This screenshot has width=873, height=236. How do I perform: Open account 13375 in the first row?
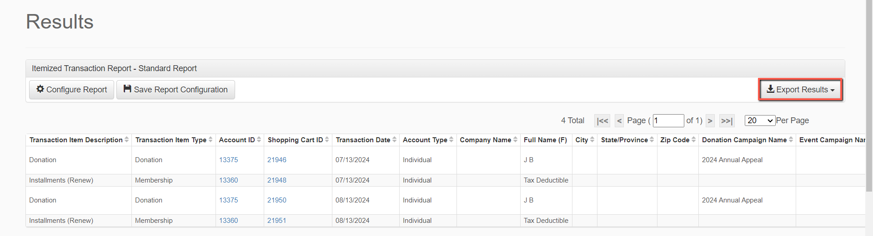click(x=229, y=160)
